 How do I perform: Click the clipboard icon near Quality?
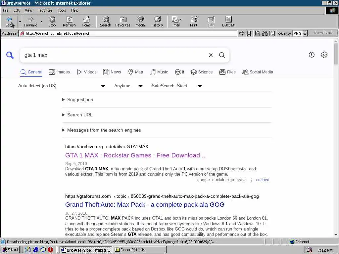[272, 33]
